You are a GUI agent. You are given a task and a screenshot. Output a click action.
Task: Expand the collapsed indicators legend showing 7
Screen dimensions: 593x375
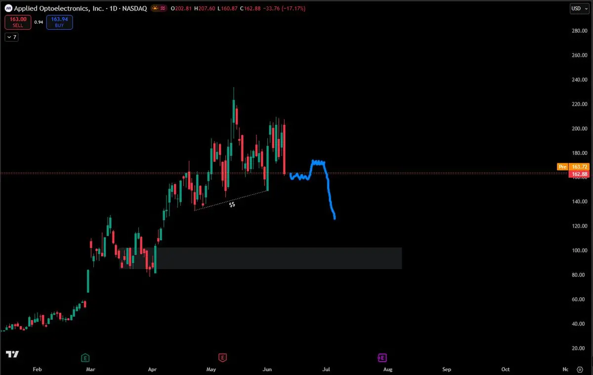click(x=11, y=37)
